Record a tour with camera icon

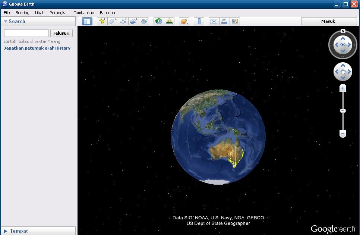coord(145,21)
